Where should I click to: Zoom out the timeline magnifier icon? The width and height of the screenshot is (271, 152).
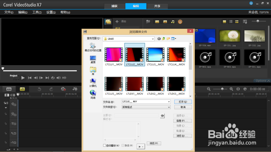209,89
